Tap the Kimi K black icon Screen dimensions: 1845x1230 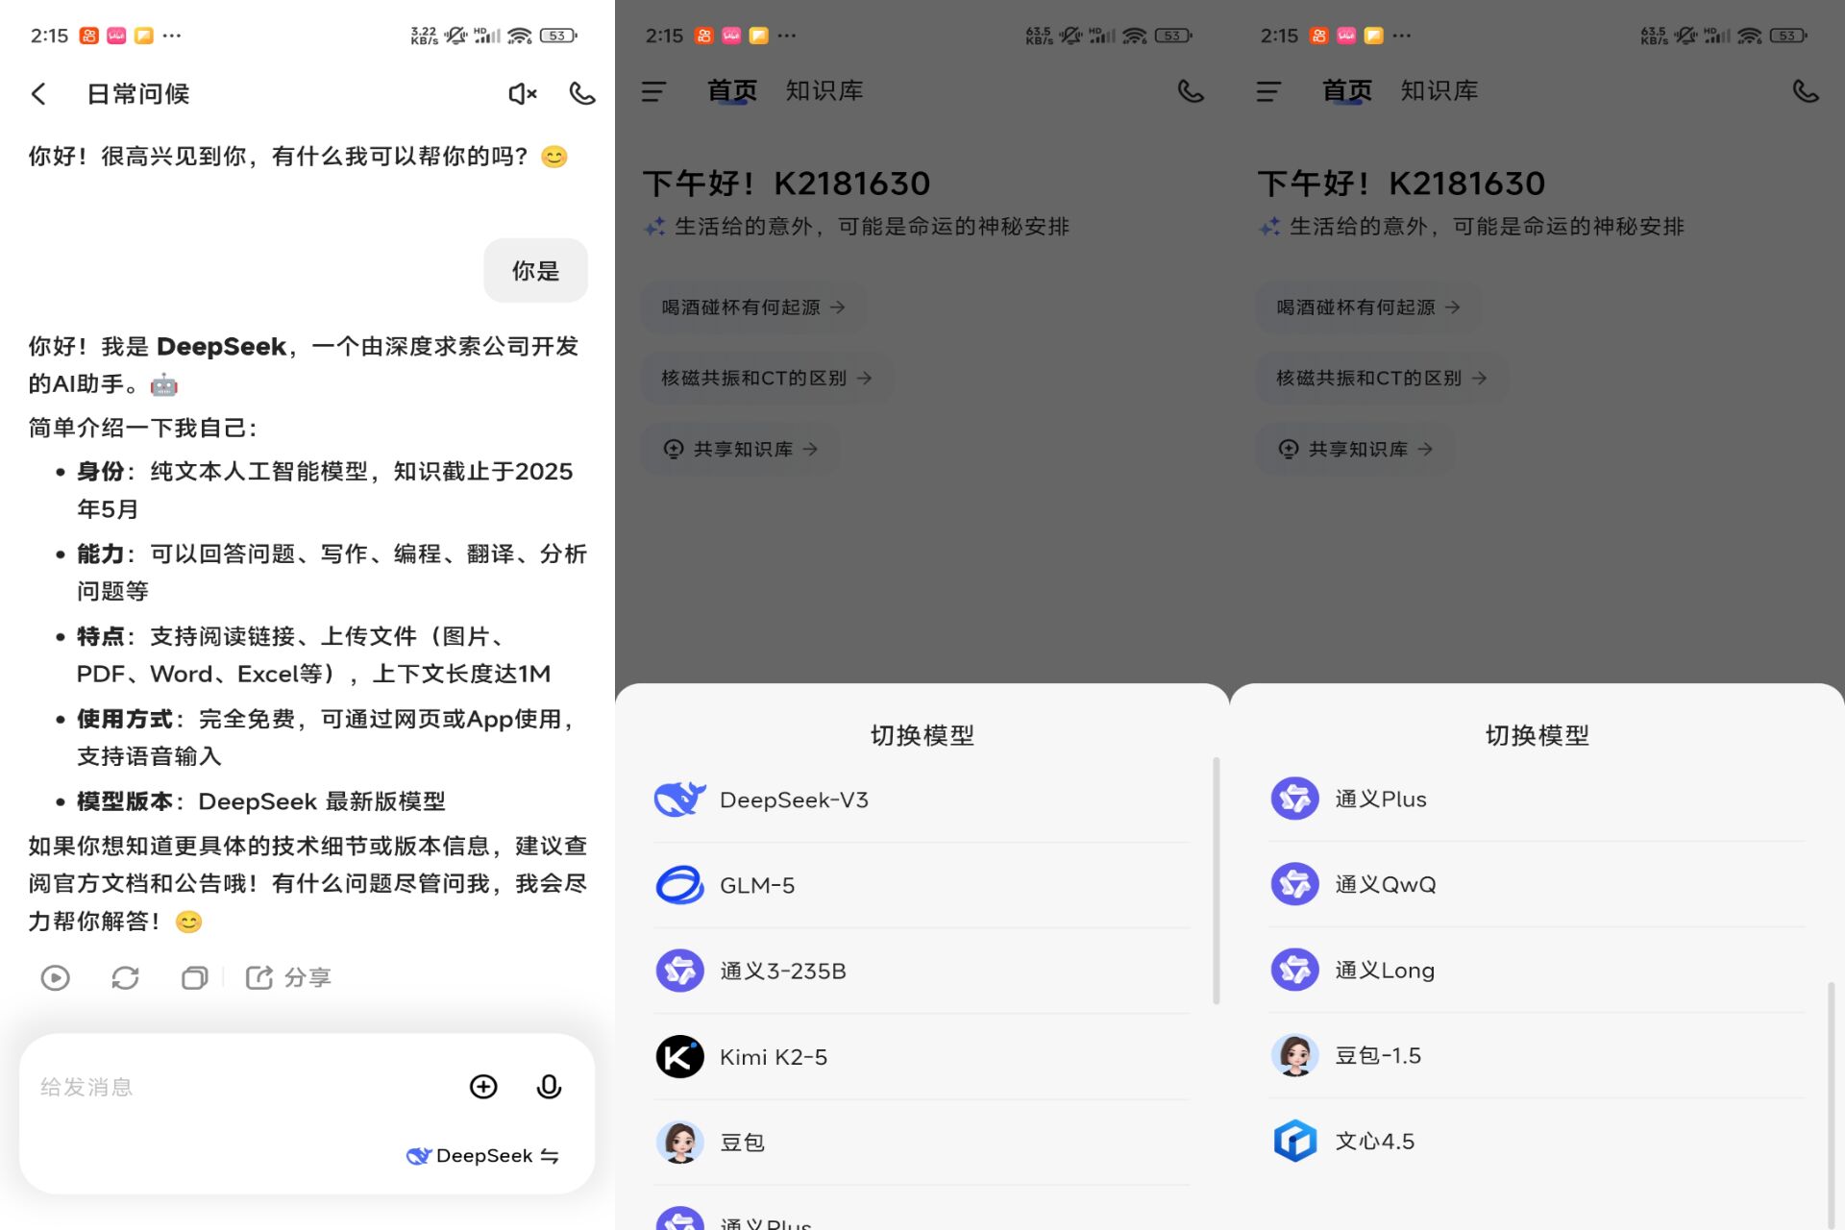point(679,1057)
